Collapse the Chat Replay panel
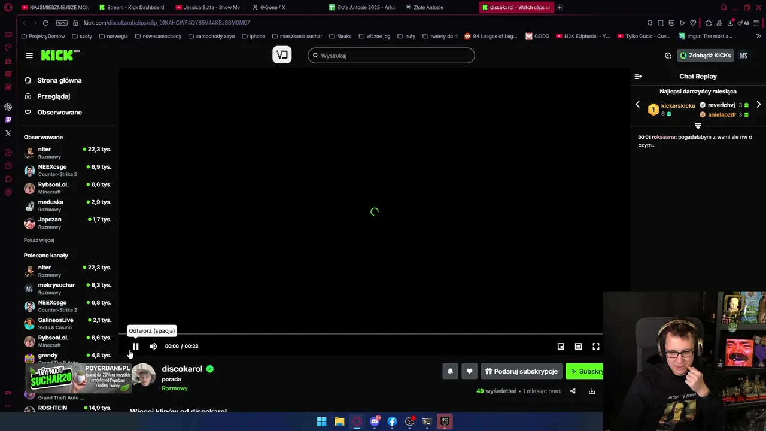 (638, 76)
